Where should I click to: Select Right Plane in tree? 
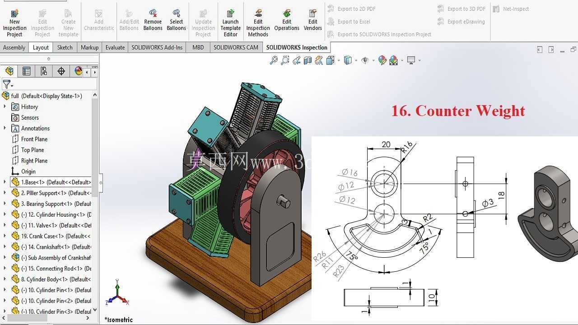[30, 161]
